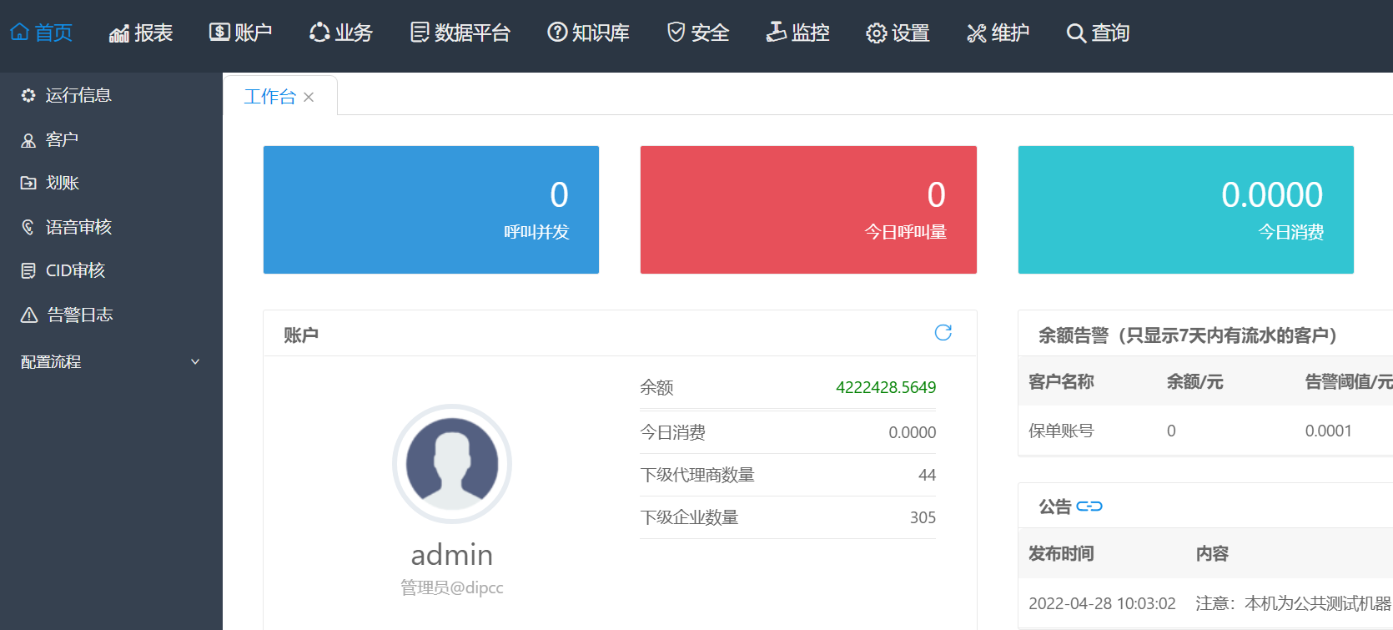Image resolution: width=1393 pixels, height=630 pixels.
Task: Go to 划账 in the sidebar
Action: [x=62, y=183]
